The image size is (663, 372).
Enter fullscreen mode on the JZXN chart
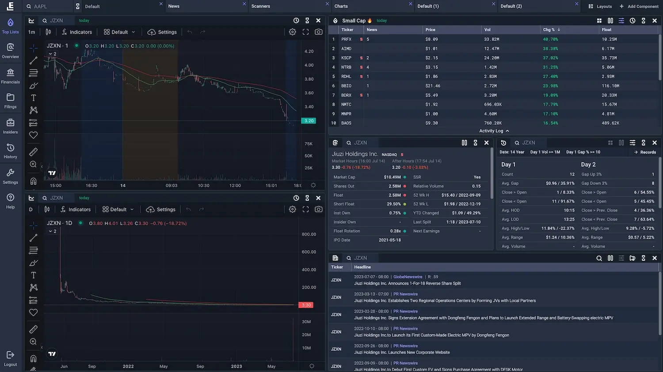coord(305,32)
